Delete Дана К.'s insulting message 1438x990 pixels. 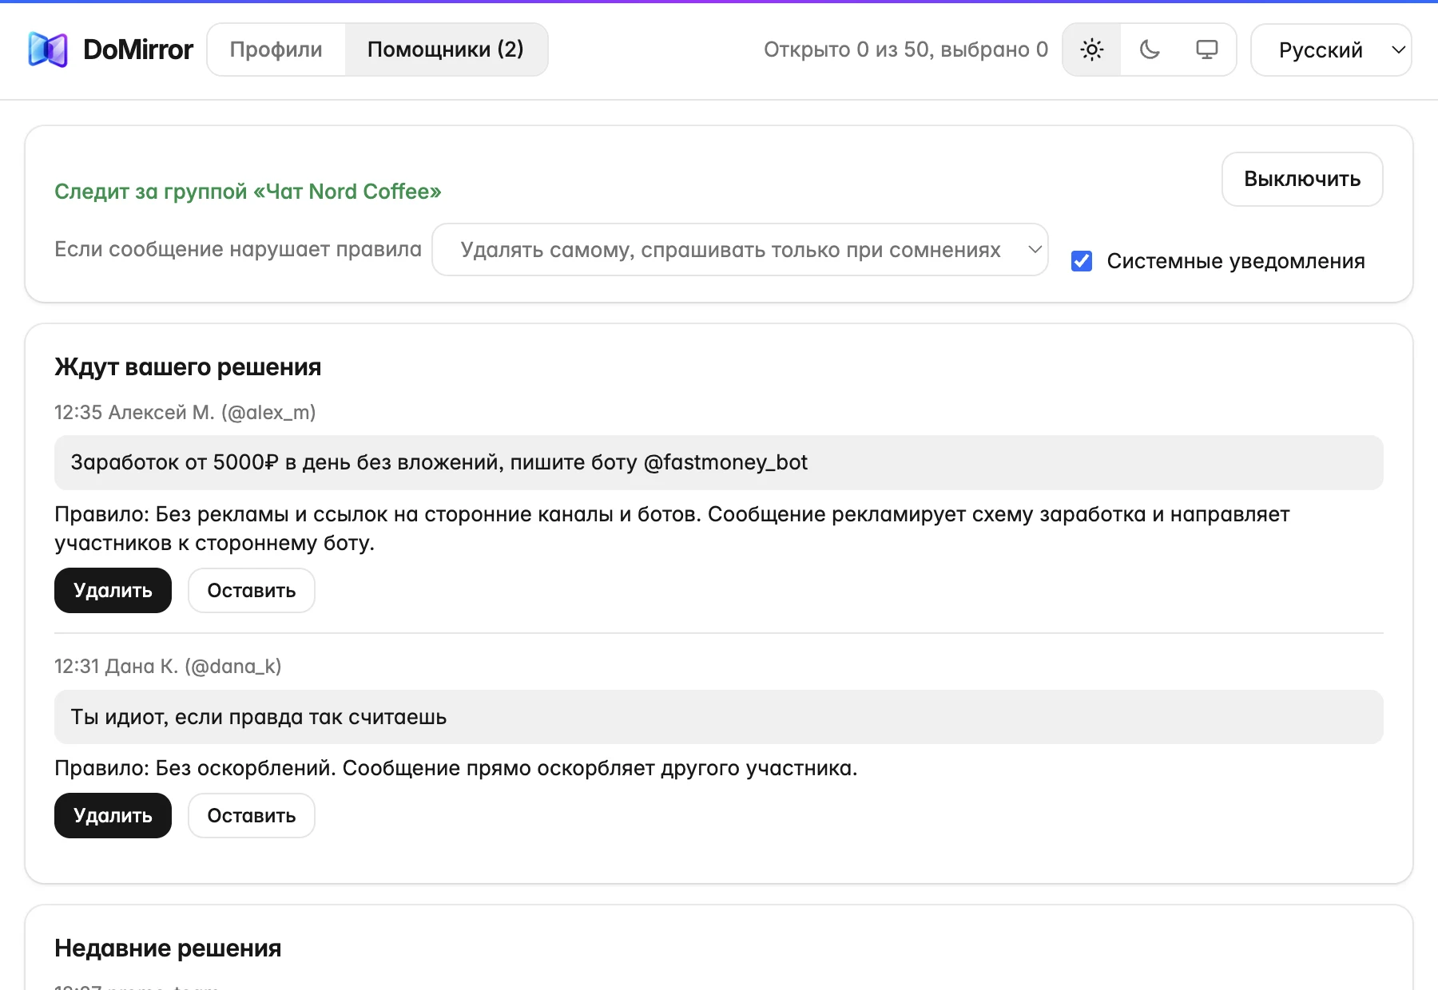coord(113,816)
